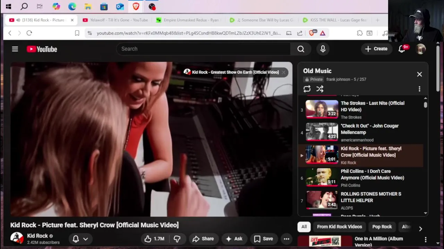This screenshot has height=249, width=444.
Task: Click Kid Rock channel avatar
Action: [17, 238]
